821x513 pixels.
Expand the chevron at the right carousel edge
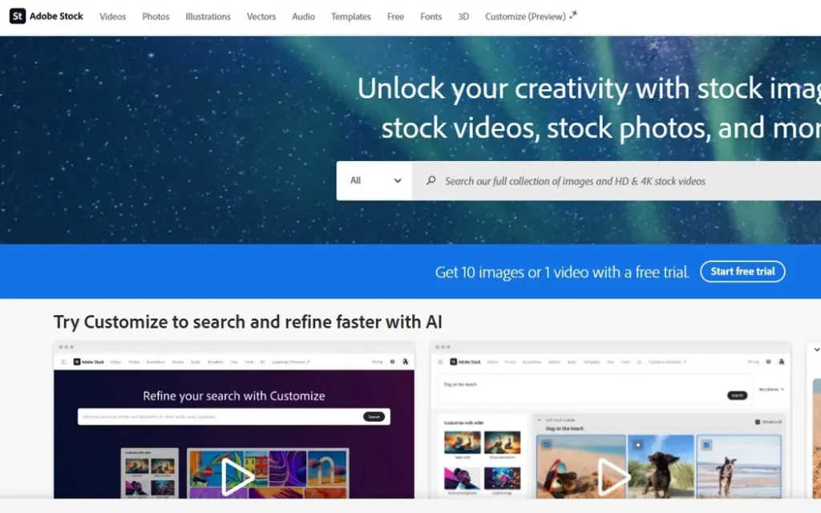[x=816, y=349]
